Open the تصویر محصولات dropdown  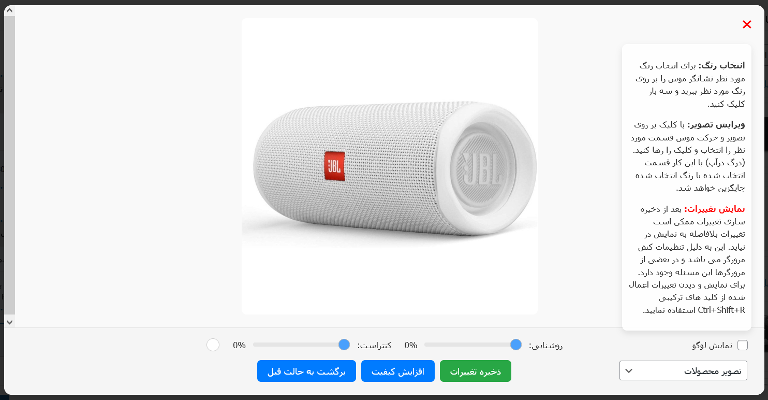[x=683, y=370]
